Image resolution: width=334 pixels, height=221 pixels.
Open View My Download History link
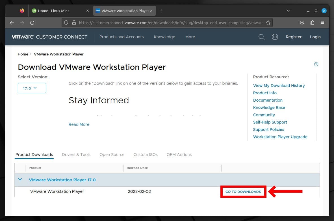point(279,86)
